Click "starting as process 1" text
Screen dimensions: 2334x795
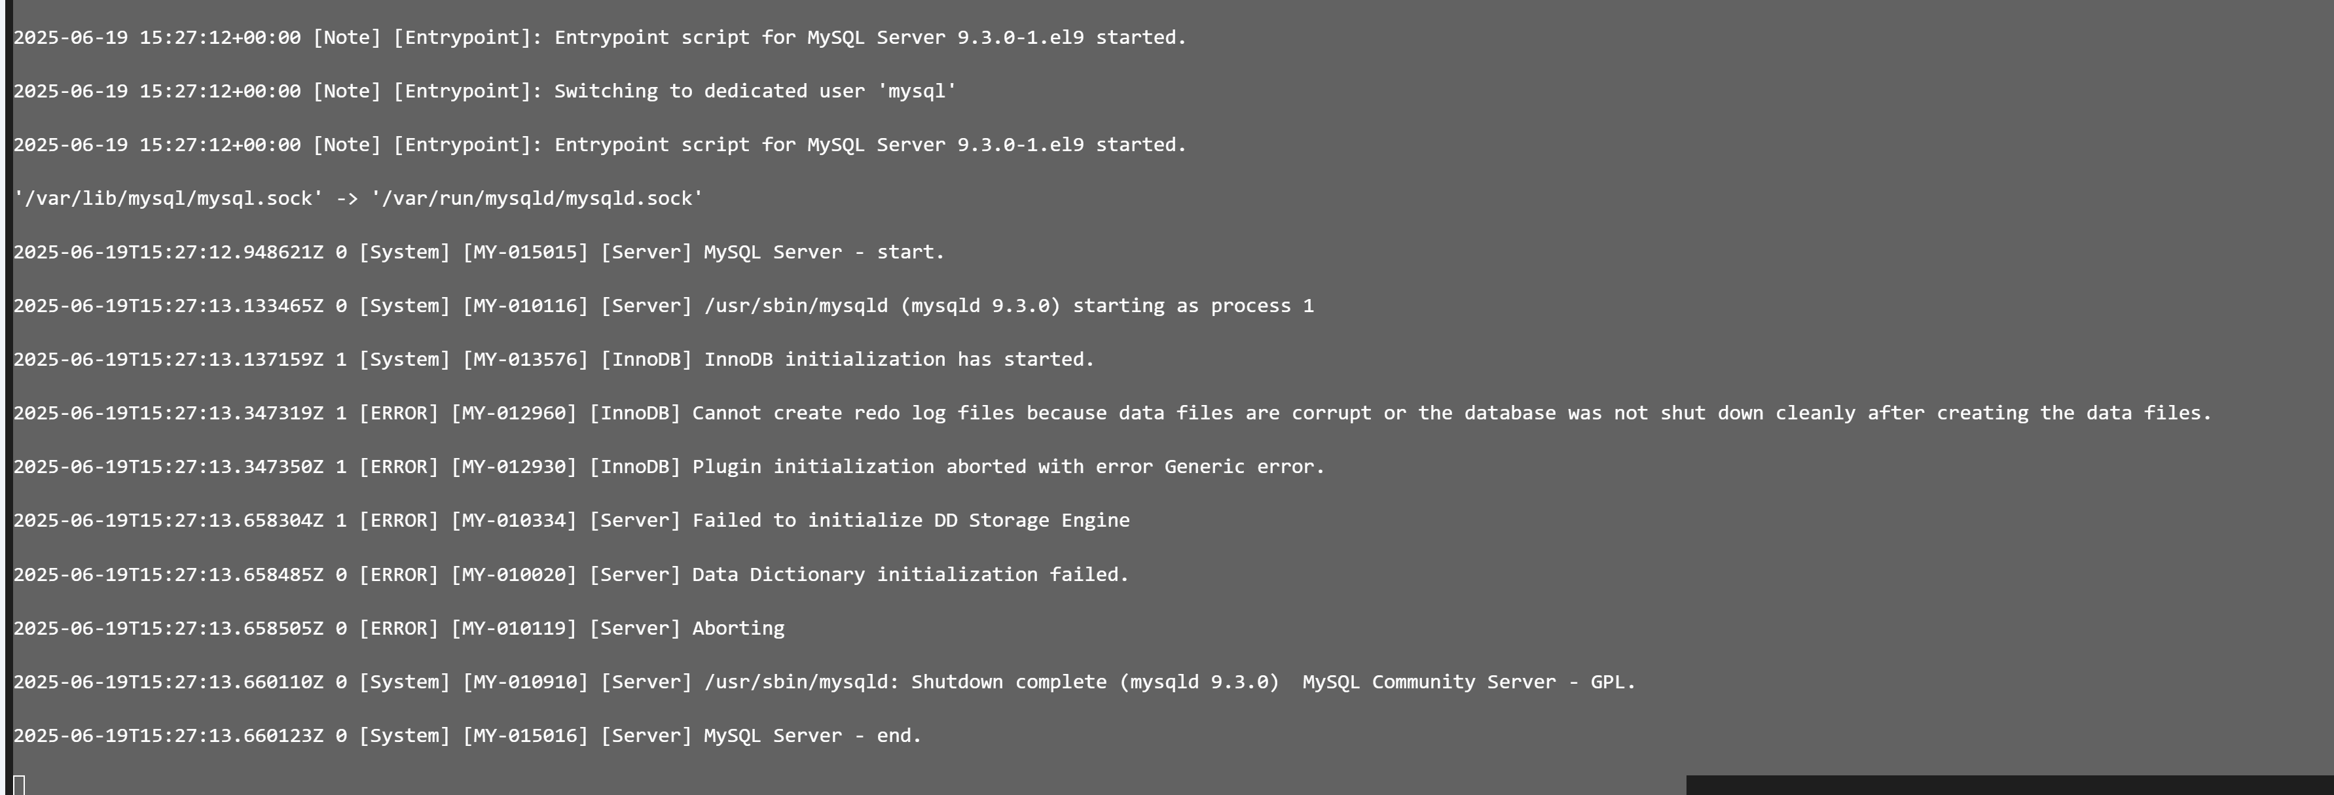pyautogui.click(x=1192, y=306)
